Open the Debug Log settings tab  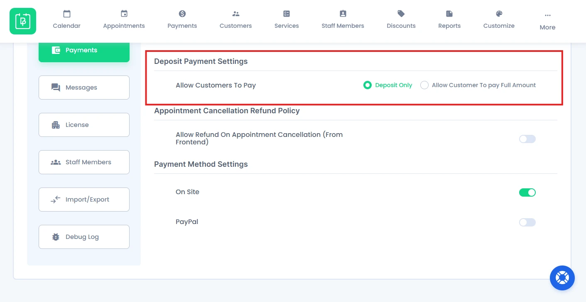click(x=84, y=237)
